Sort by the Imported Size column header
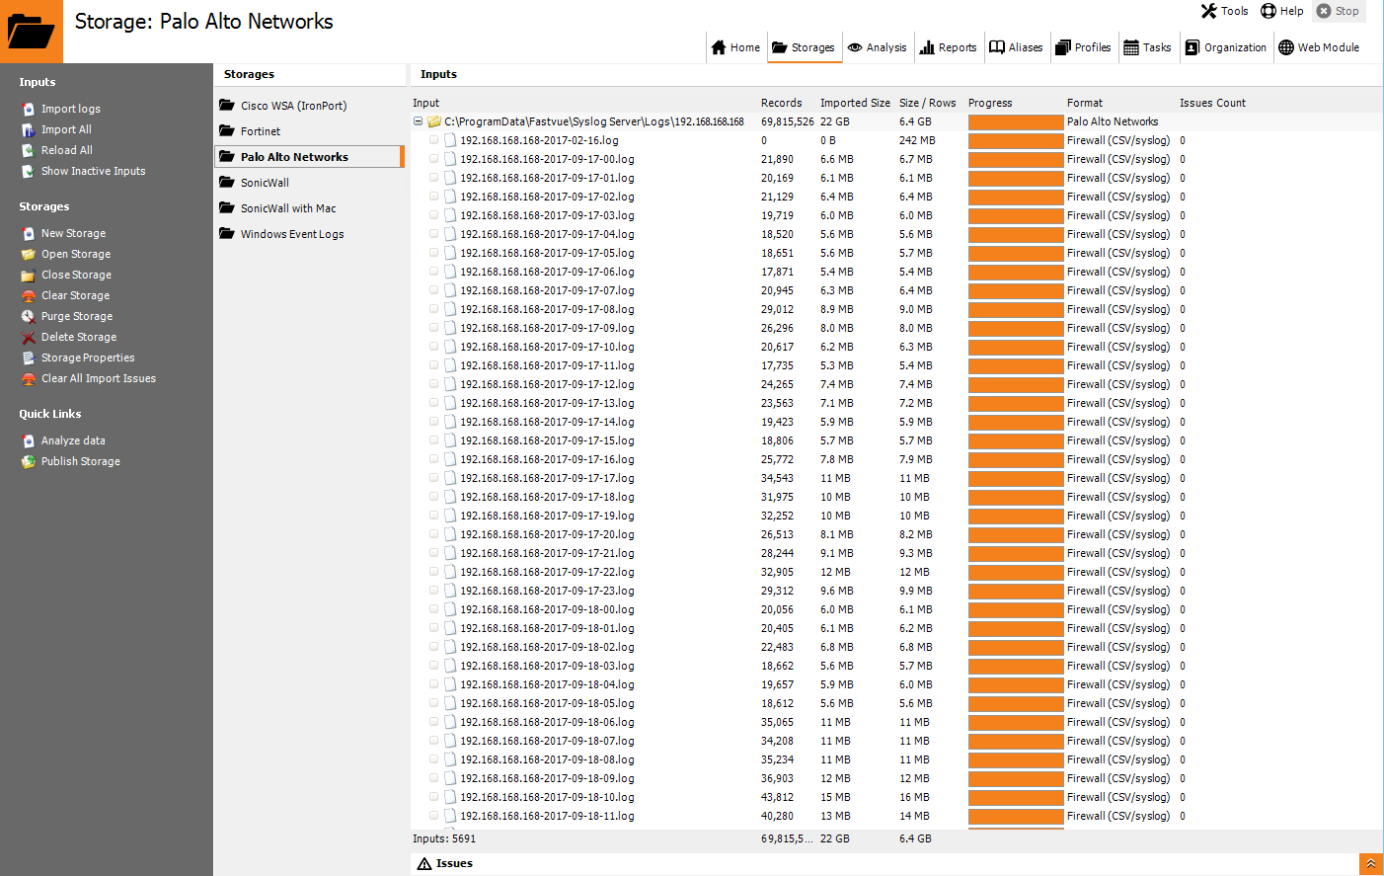Screen dimensions: 1384x876 pos(855,103)
